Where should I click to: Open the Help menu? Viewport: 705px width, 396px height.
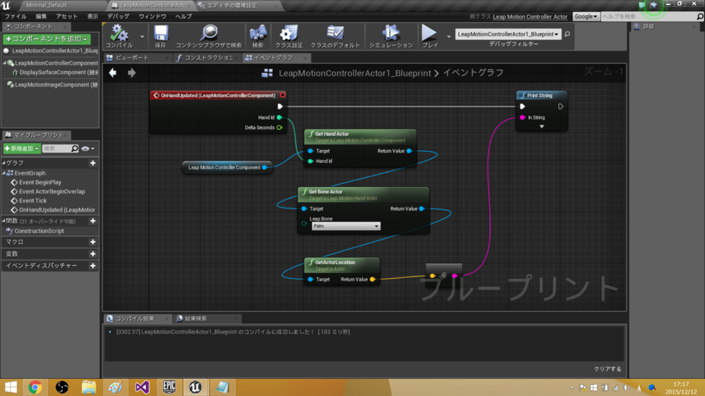(183, 16)
